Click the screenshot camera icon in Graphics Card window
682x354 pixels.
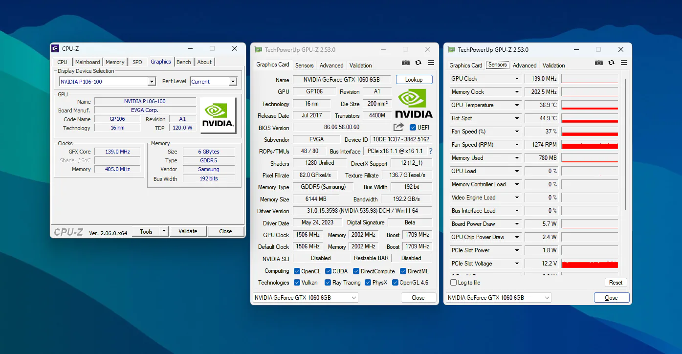pyautogui.click(x=406, y=63)
